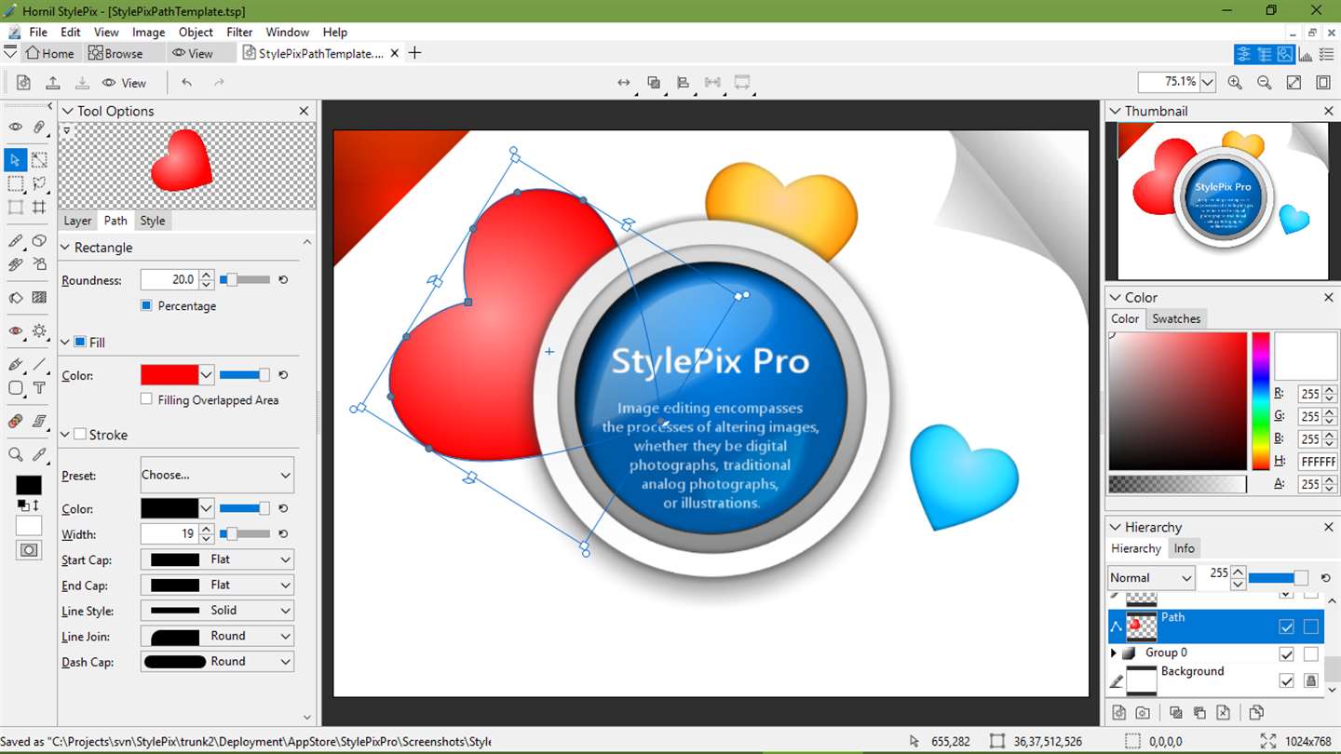1341x754 pixels.
Task: Toggle the Background layer lock
Action: click(x=1311, y=680)
